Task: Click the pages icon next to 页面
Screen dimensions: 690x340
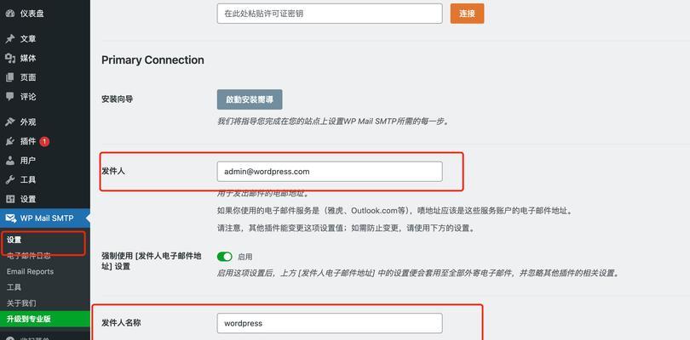Action: pyautogui.click(x=9, y=77)
